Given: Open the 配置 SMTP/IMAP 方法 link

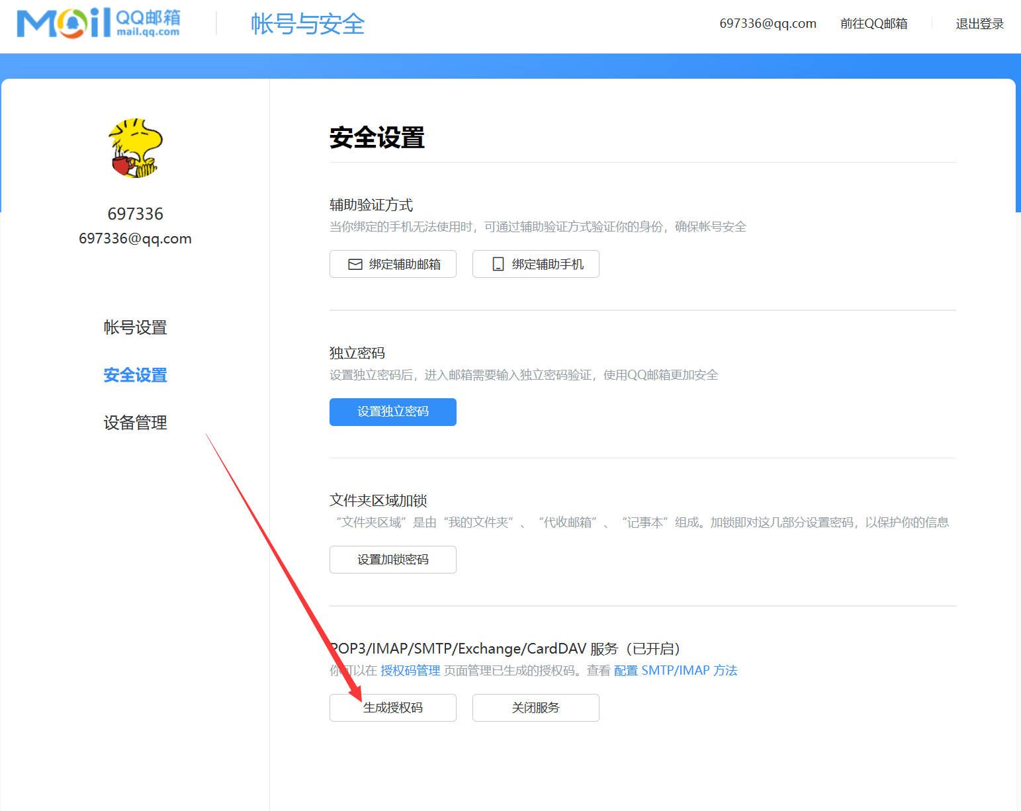Looking at the screenshot, I should coord(676,671).
